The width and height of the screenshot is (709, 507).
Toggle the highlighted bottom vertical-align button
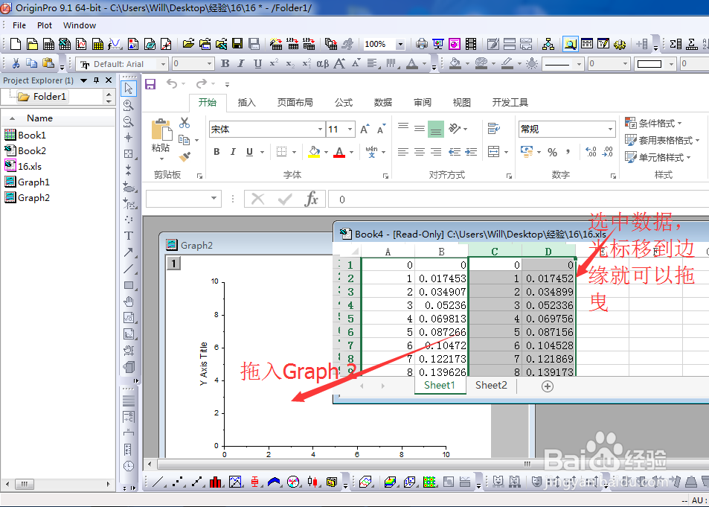click(436, 129)
